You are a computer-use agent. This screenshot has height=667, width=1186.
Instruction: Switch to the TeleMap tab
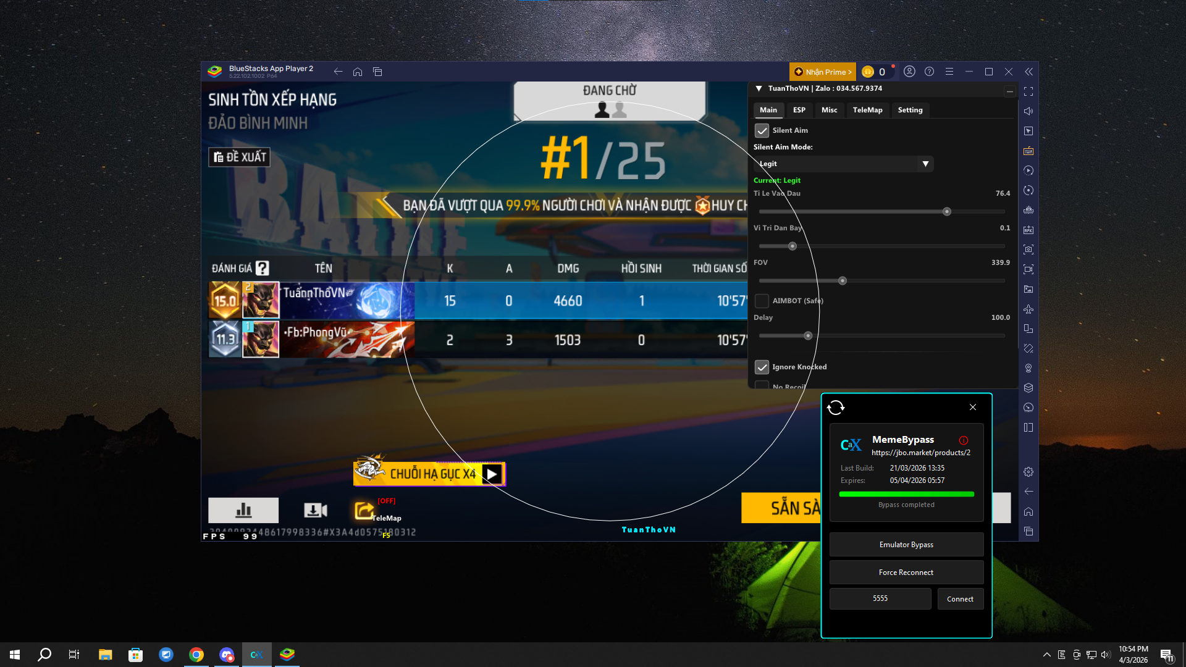(868, 110)
